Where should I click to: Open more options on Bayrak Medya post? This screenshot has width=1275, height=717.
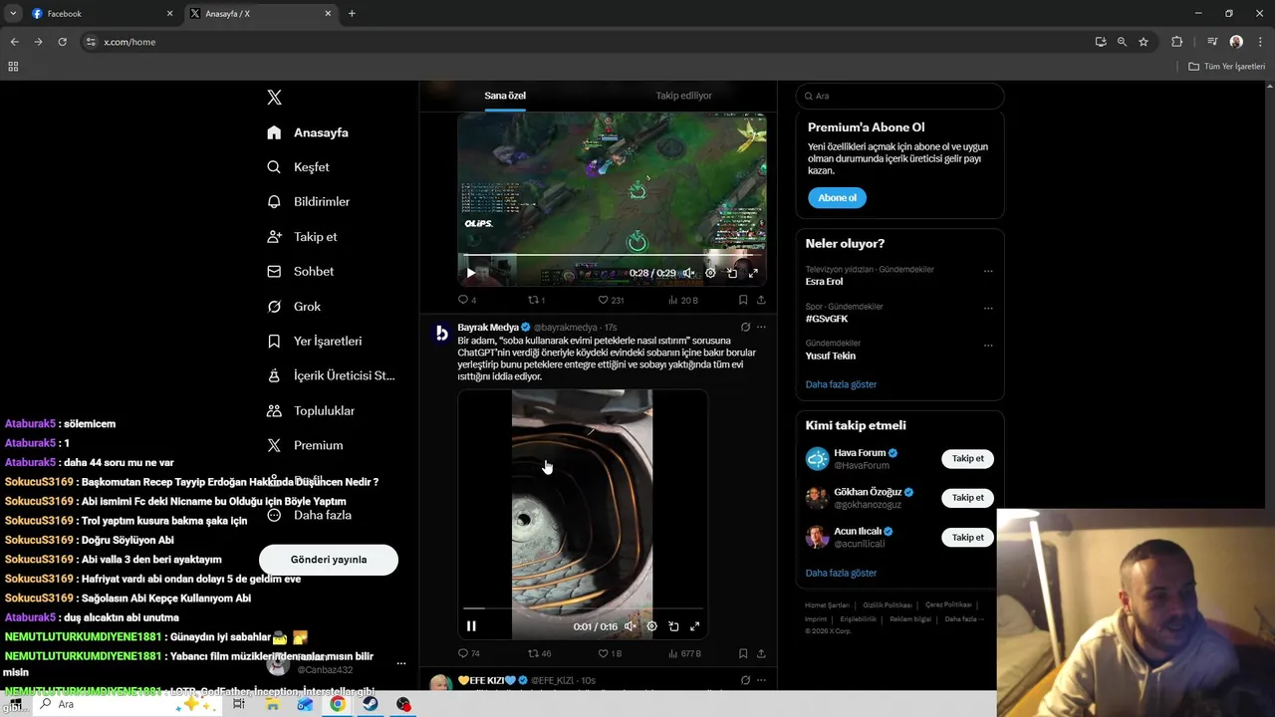[x=761, y=328]
